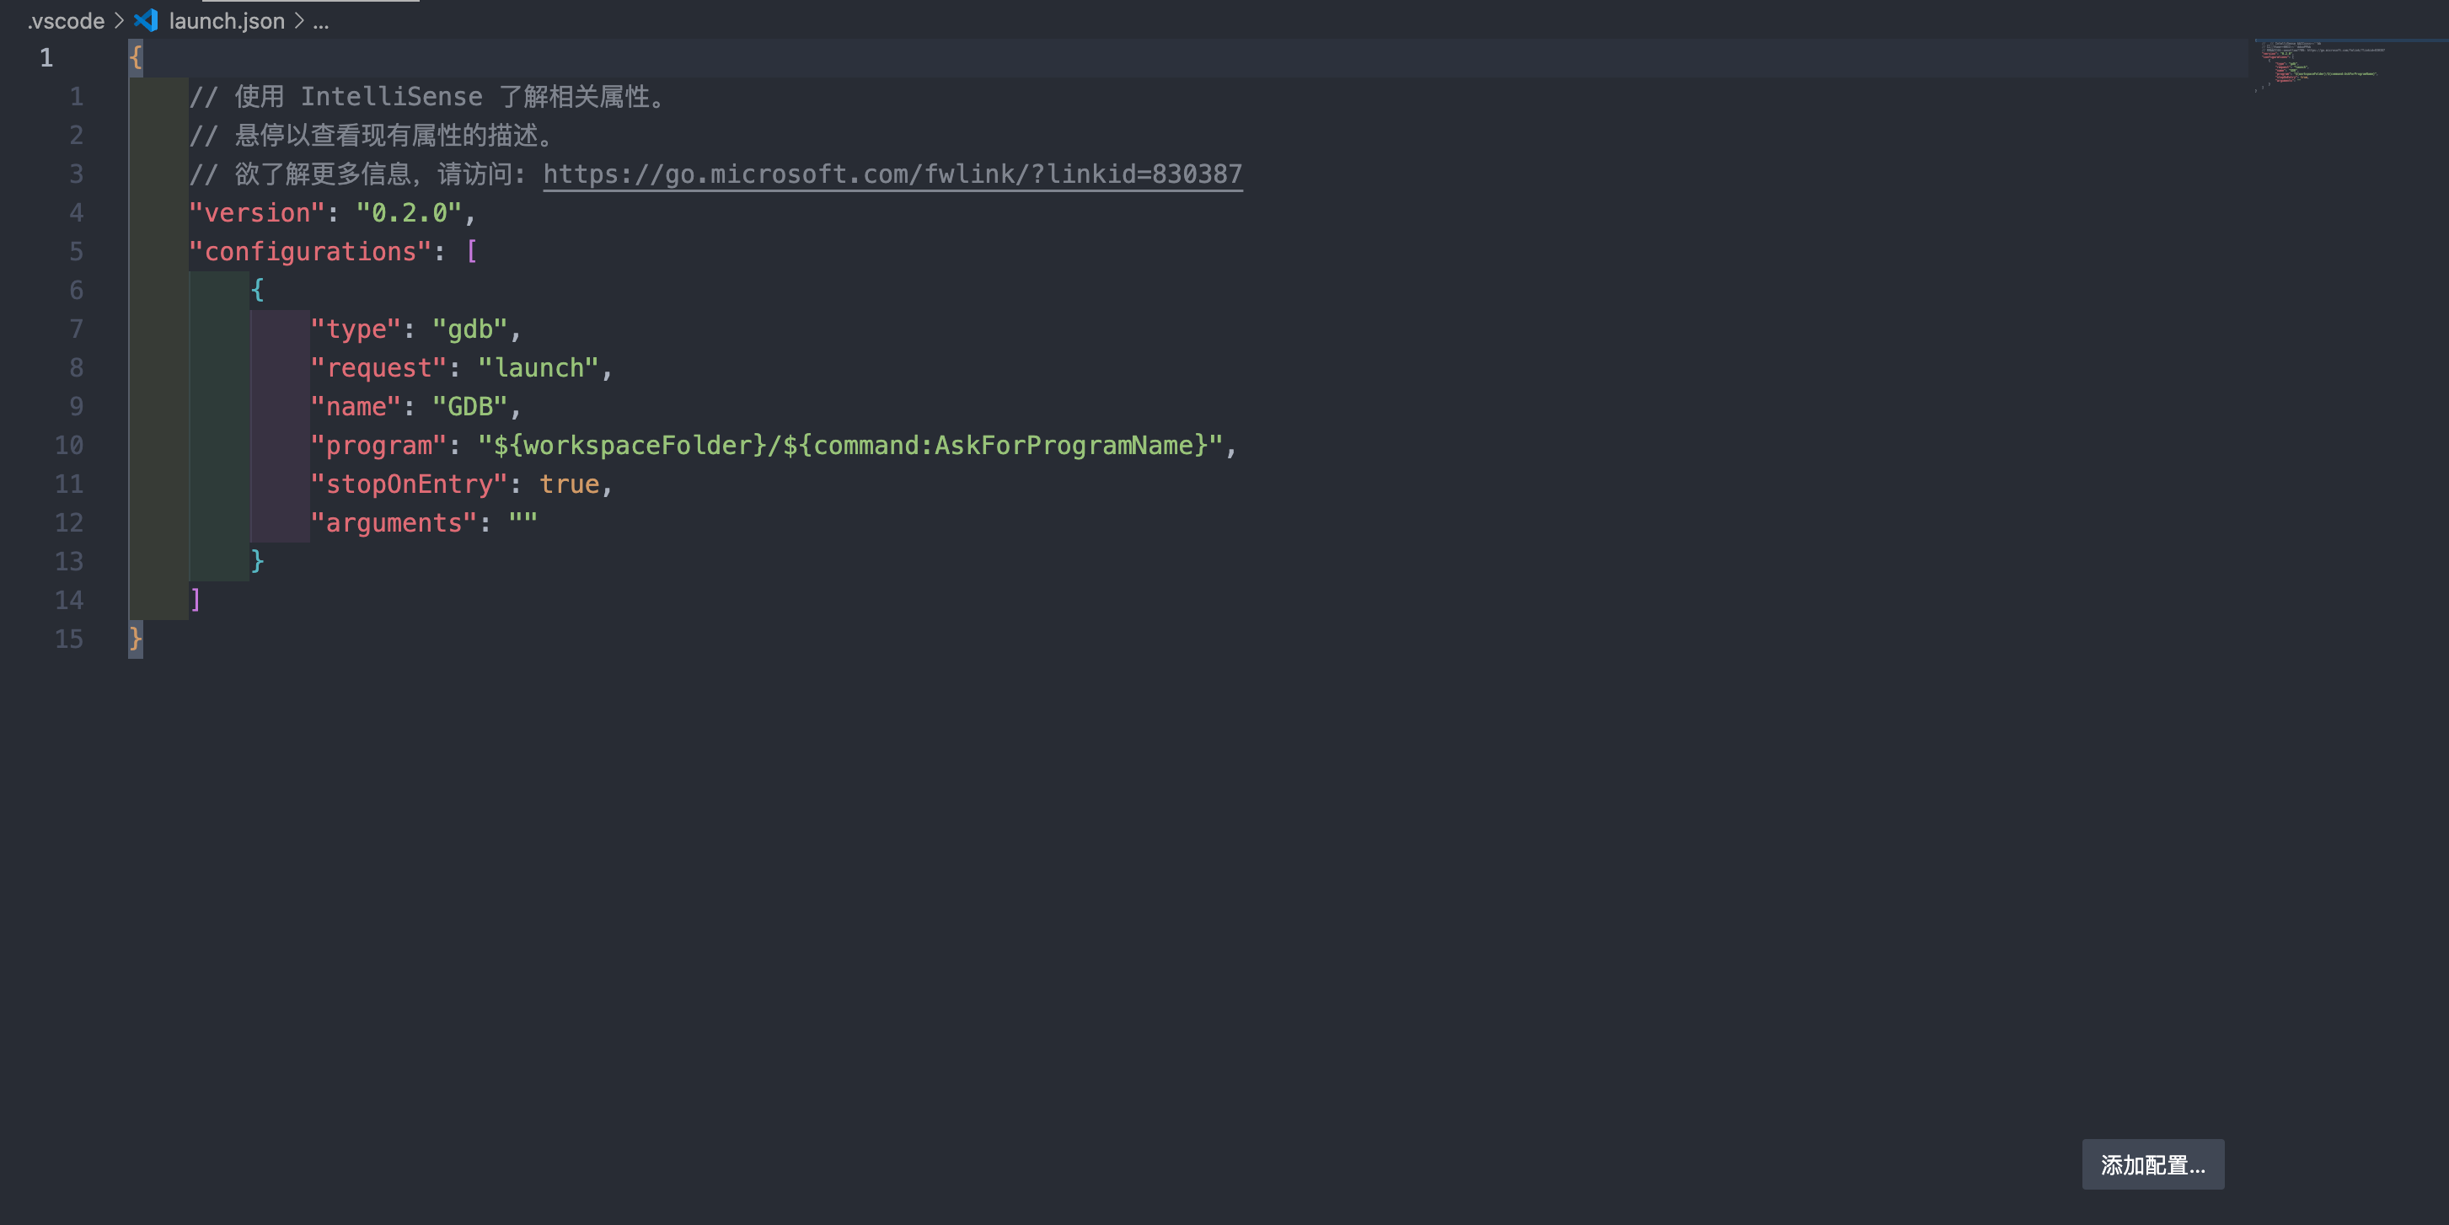Click the "name" property key
The width and height of the screenshot is (2449, 1225).
click(x=356, y=407)
